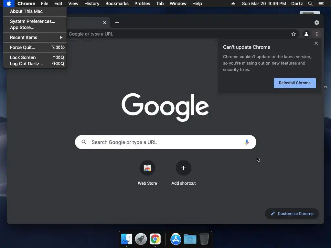Screen dimensions: 331x248
Task: Open the Chrome three-dot menu
Action: pyautogui.click(x=317, y=34)
